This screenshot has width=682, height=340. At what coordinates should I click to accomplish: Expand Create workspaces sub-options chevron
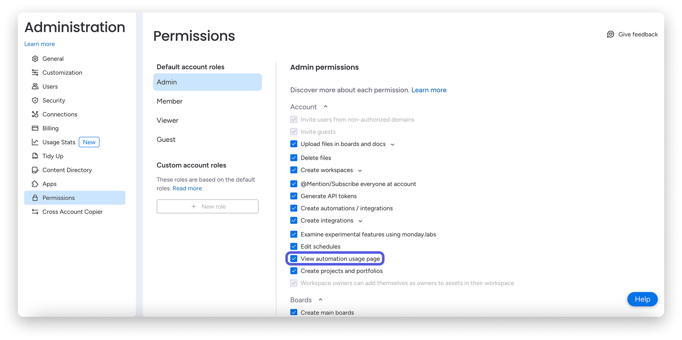pos(360,170)
